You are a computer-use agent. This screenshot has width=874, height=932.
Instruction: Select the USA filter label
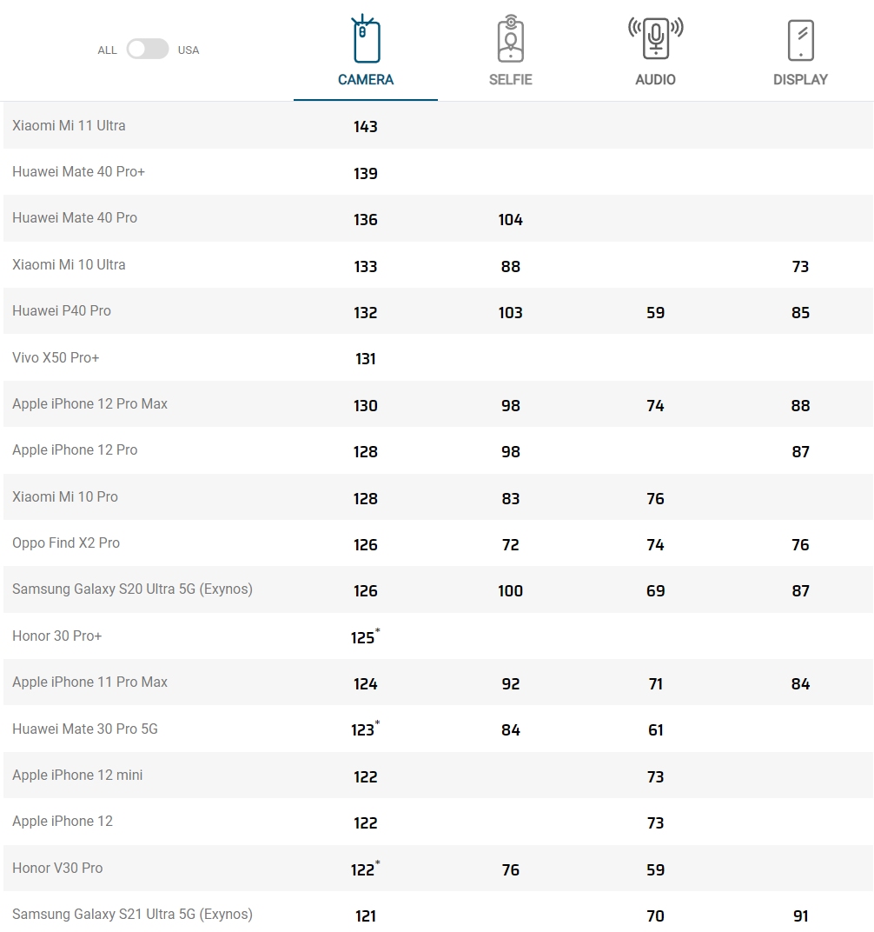(x=189, y=50)
